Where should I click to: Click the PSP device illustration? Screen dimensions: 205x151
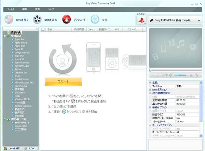tap(134, 60)
